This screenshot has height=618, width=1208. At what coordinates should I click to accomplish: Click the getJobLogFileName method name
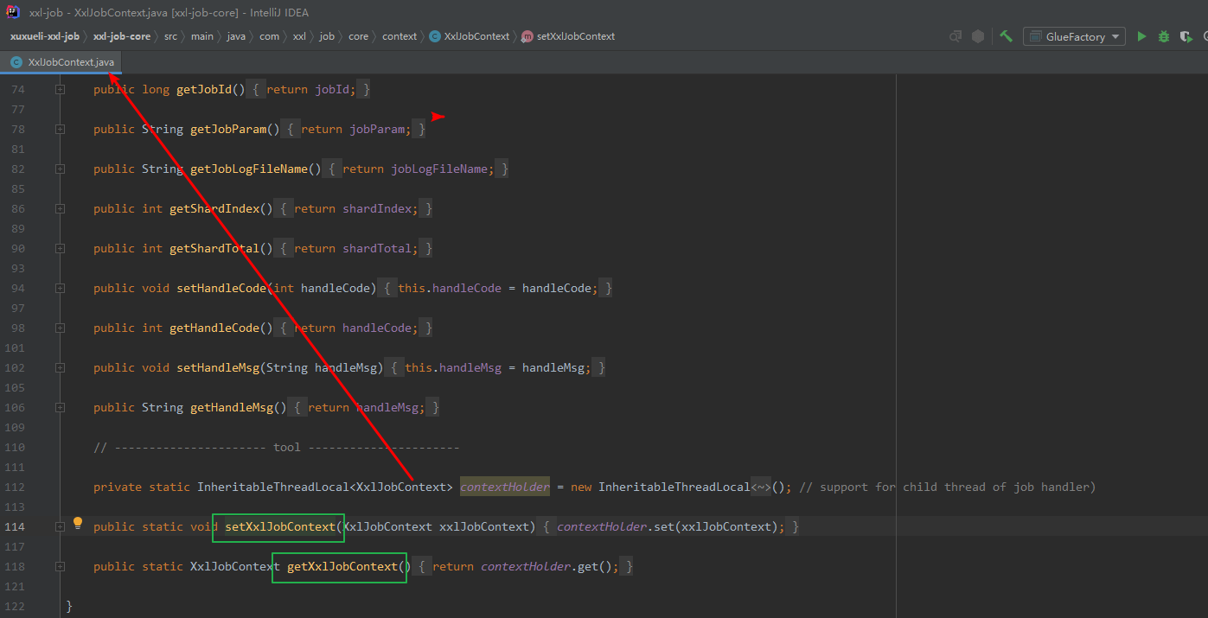tap(249, 169)
